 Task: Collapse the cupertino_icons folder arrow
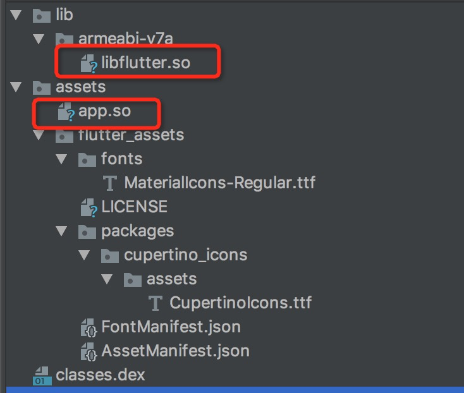[x=84, y=255]
